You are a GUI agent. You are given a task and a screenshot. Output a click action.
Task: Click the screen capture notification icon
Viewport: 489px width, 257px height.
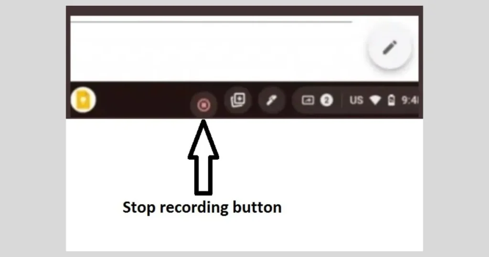click(308, 100)
